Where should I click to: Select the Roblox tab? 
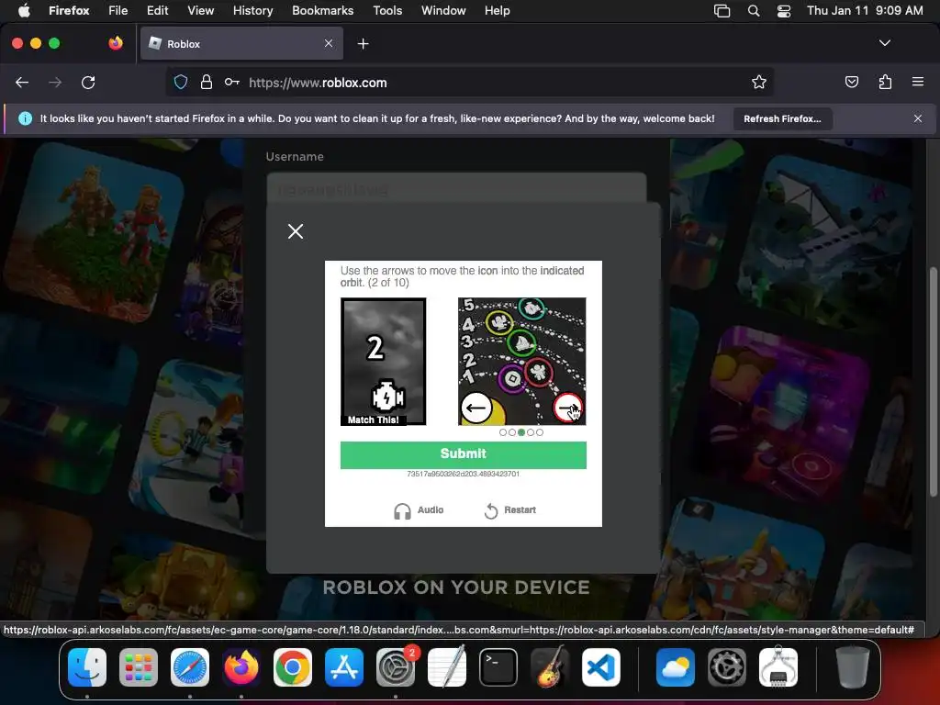[241, 44]
